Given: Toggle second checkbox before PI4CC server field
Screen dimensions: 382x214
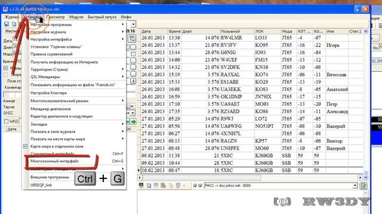Looking at the screenshot, I should (201, 185).
